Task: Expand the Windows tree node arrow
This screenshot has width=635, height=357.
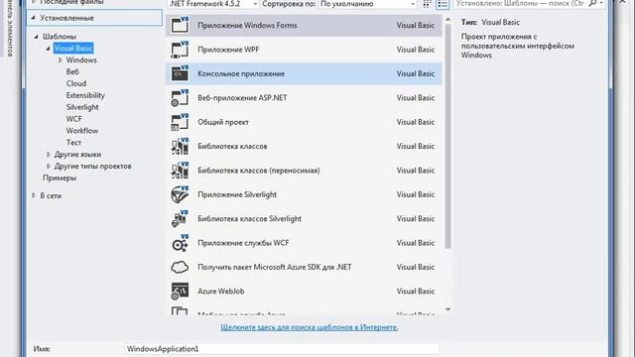Action: pos(60,59)
